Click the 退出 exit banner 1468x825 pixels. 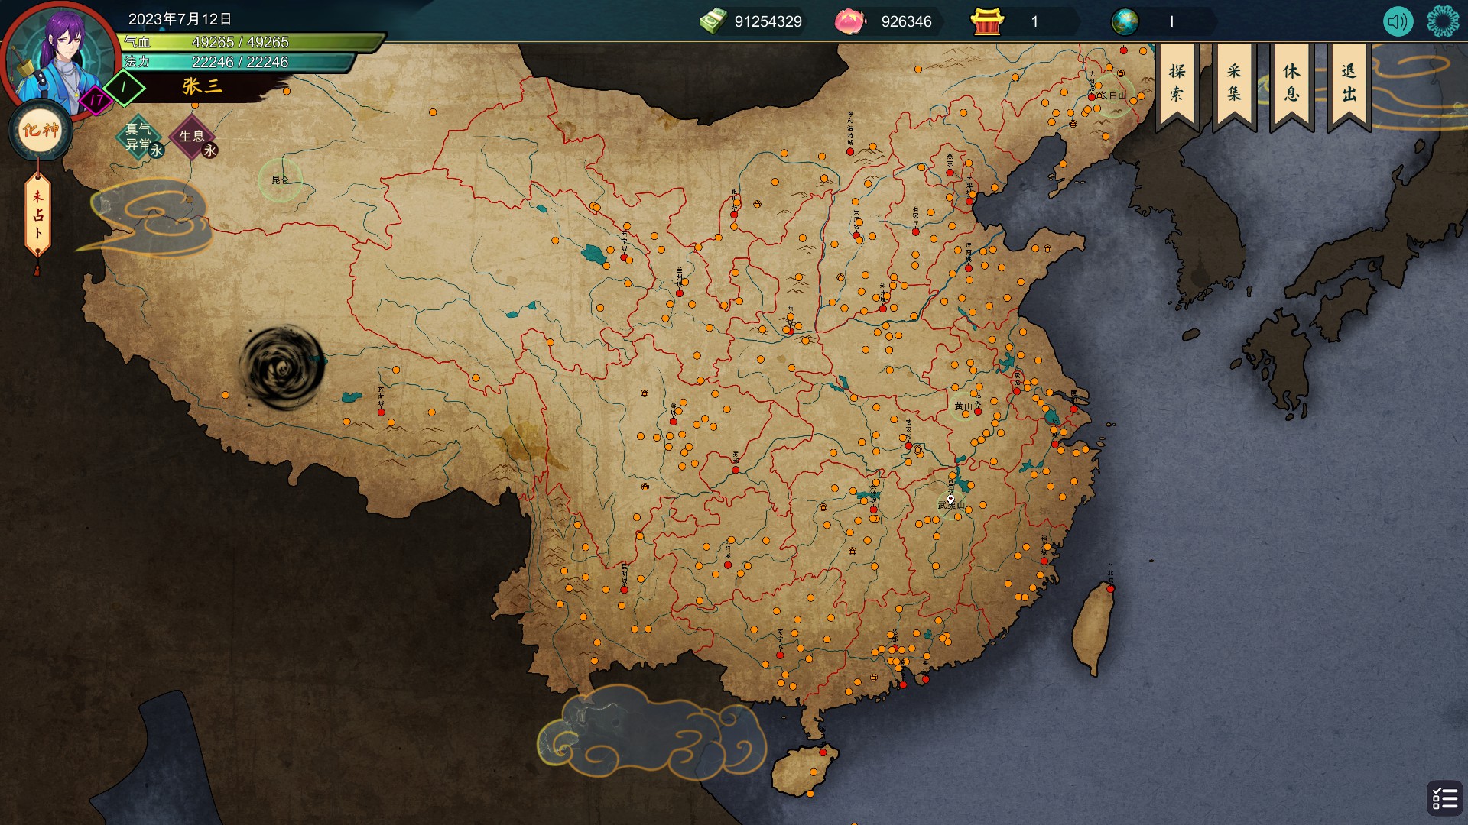tap(1349, 82)
